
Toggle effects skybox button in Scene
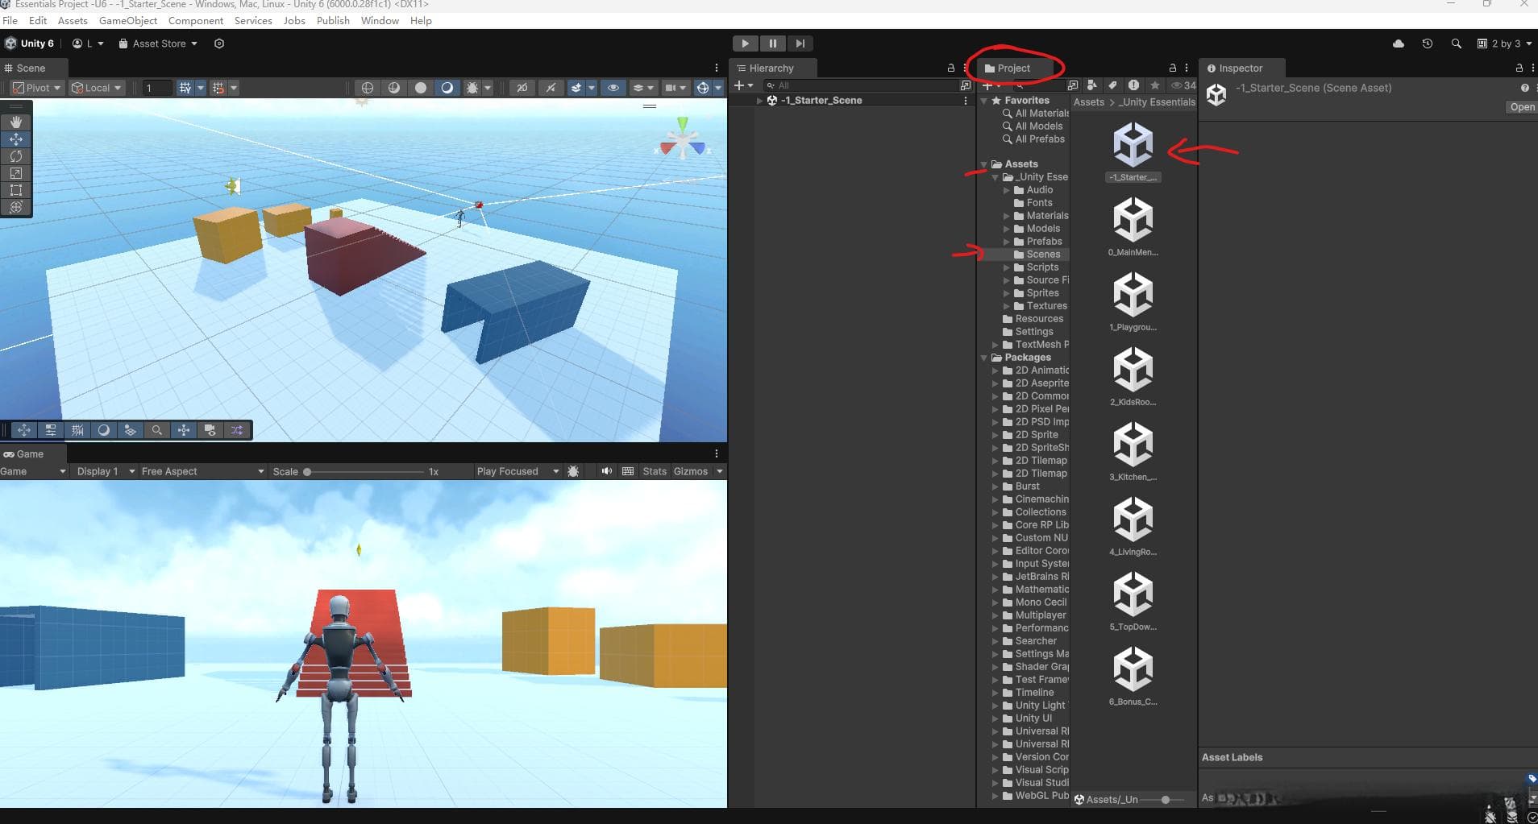pos(576,88)
